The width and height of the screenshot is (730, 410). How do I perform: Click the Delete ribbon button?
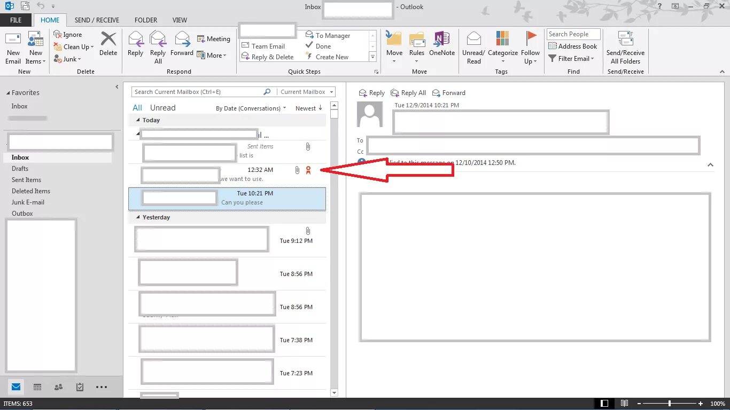tap(108, 44)
